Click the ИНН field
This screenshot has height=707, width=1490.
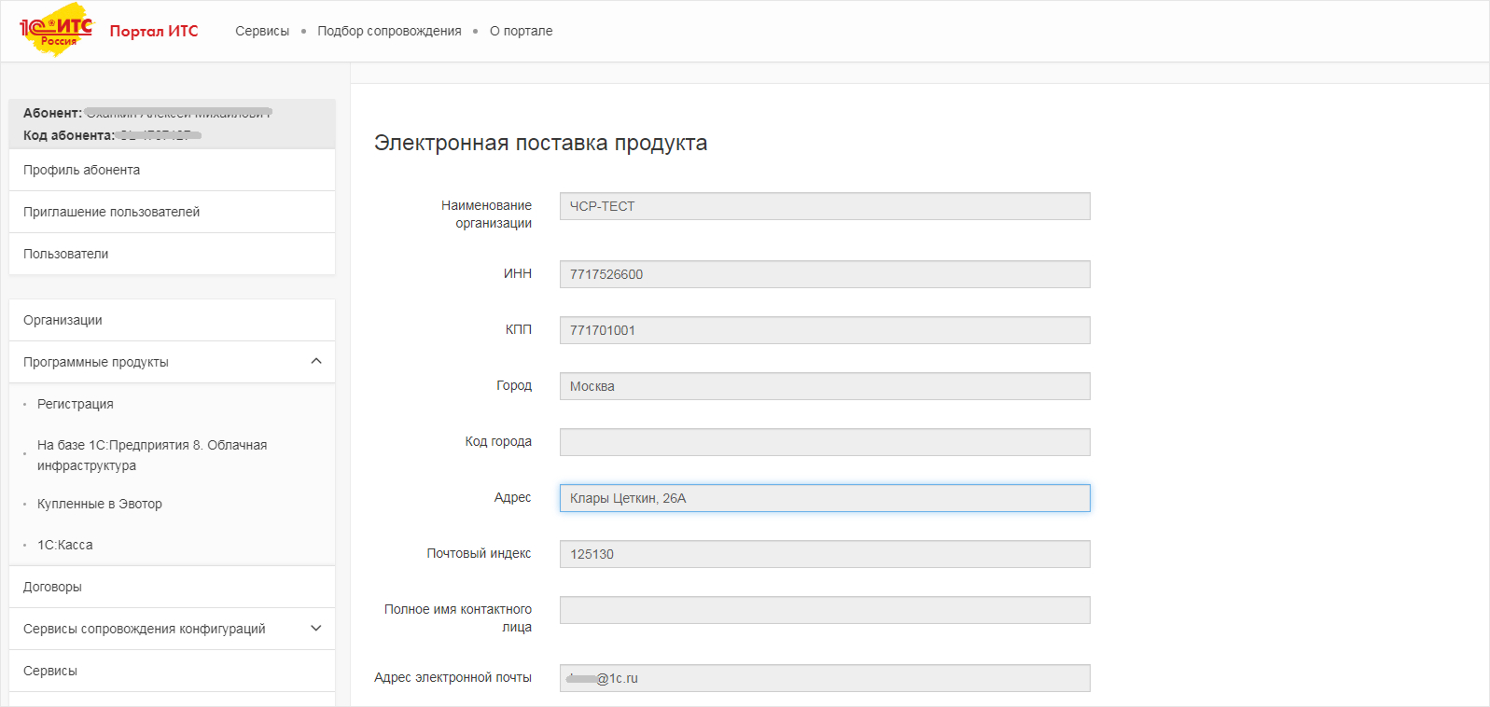pos(824,274)
